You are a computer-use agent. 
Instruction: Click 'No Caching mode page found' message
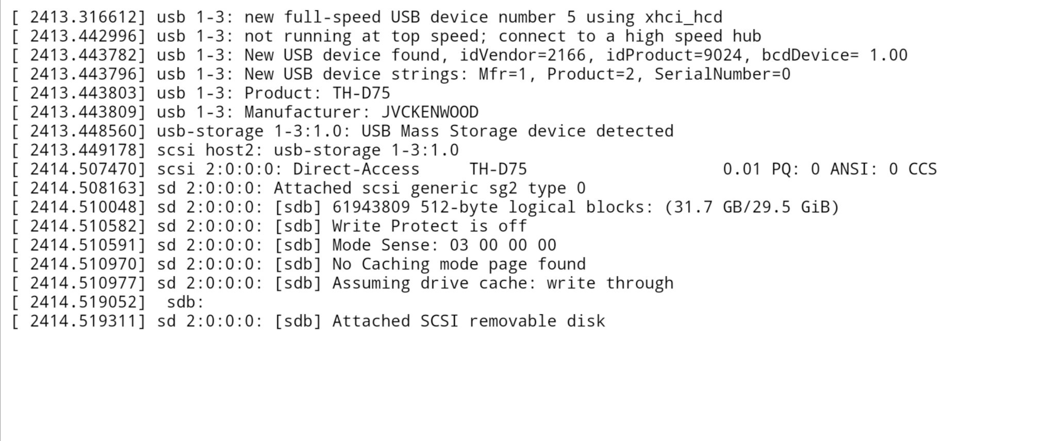click(x=458, y=264)
